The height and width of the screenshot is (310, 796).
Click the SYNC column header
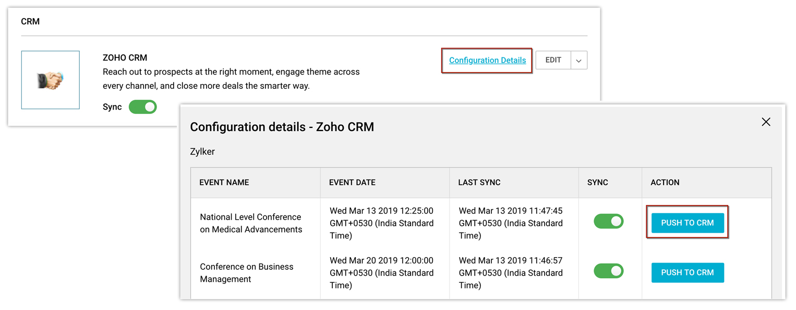pos(597,183)
